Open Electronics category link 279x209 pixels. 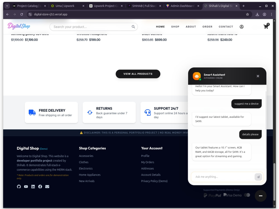click(x=86, y=169)
